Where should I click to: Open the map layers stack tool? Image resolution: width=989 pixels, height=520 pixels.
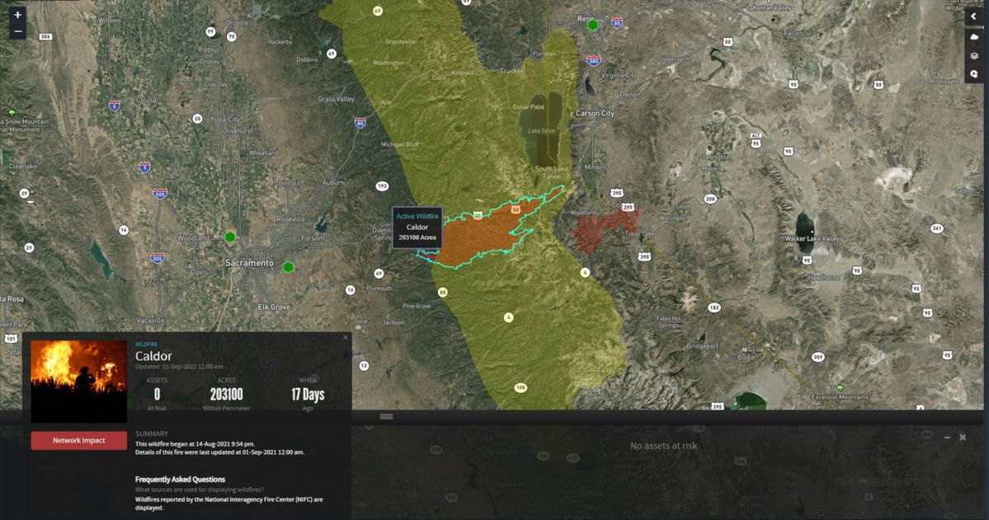click(974, 55)
